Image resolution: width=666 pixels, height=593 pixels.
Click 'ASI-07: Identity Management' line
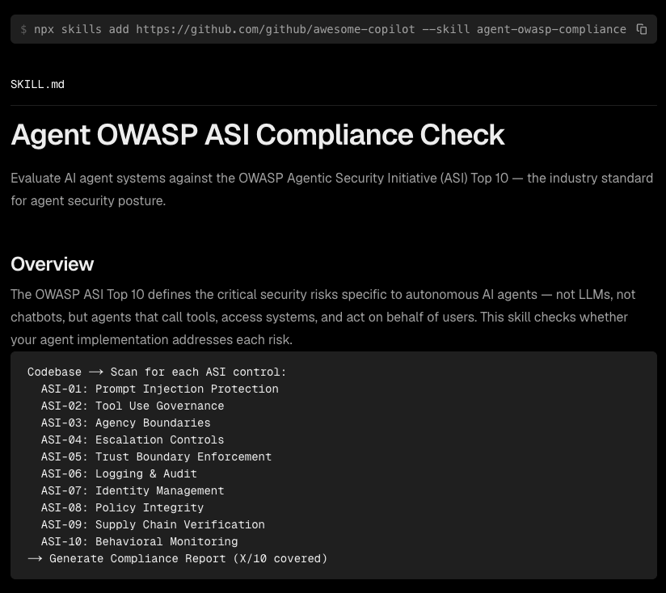pos(133,490)
